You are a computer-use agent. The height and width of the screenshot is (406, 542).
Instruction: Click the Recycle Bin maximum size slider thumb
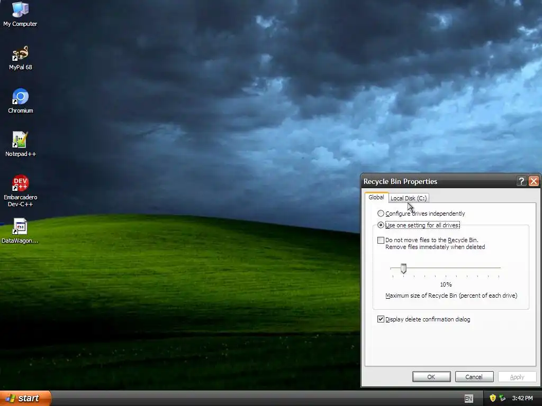tap(403, 268)
